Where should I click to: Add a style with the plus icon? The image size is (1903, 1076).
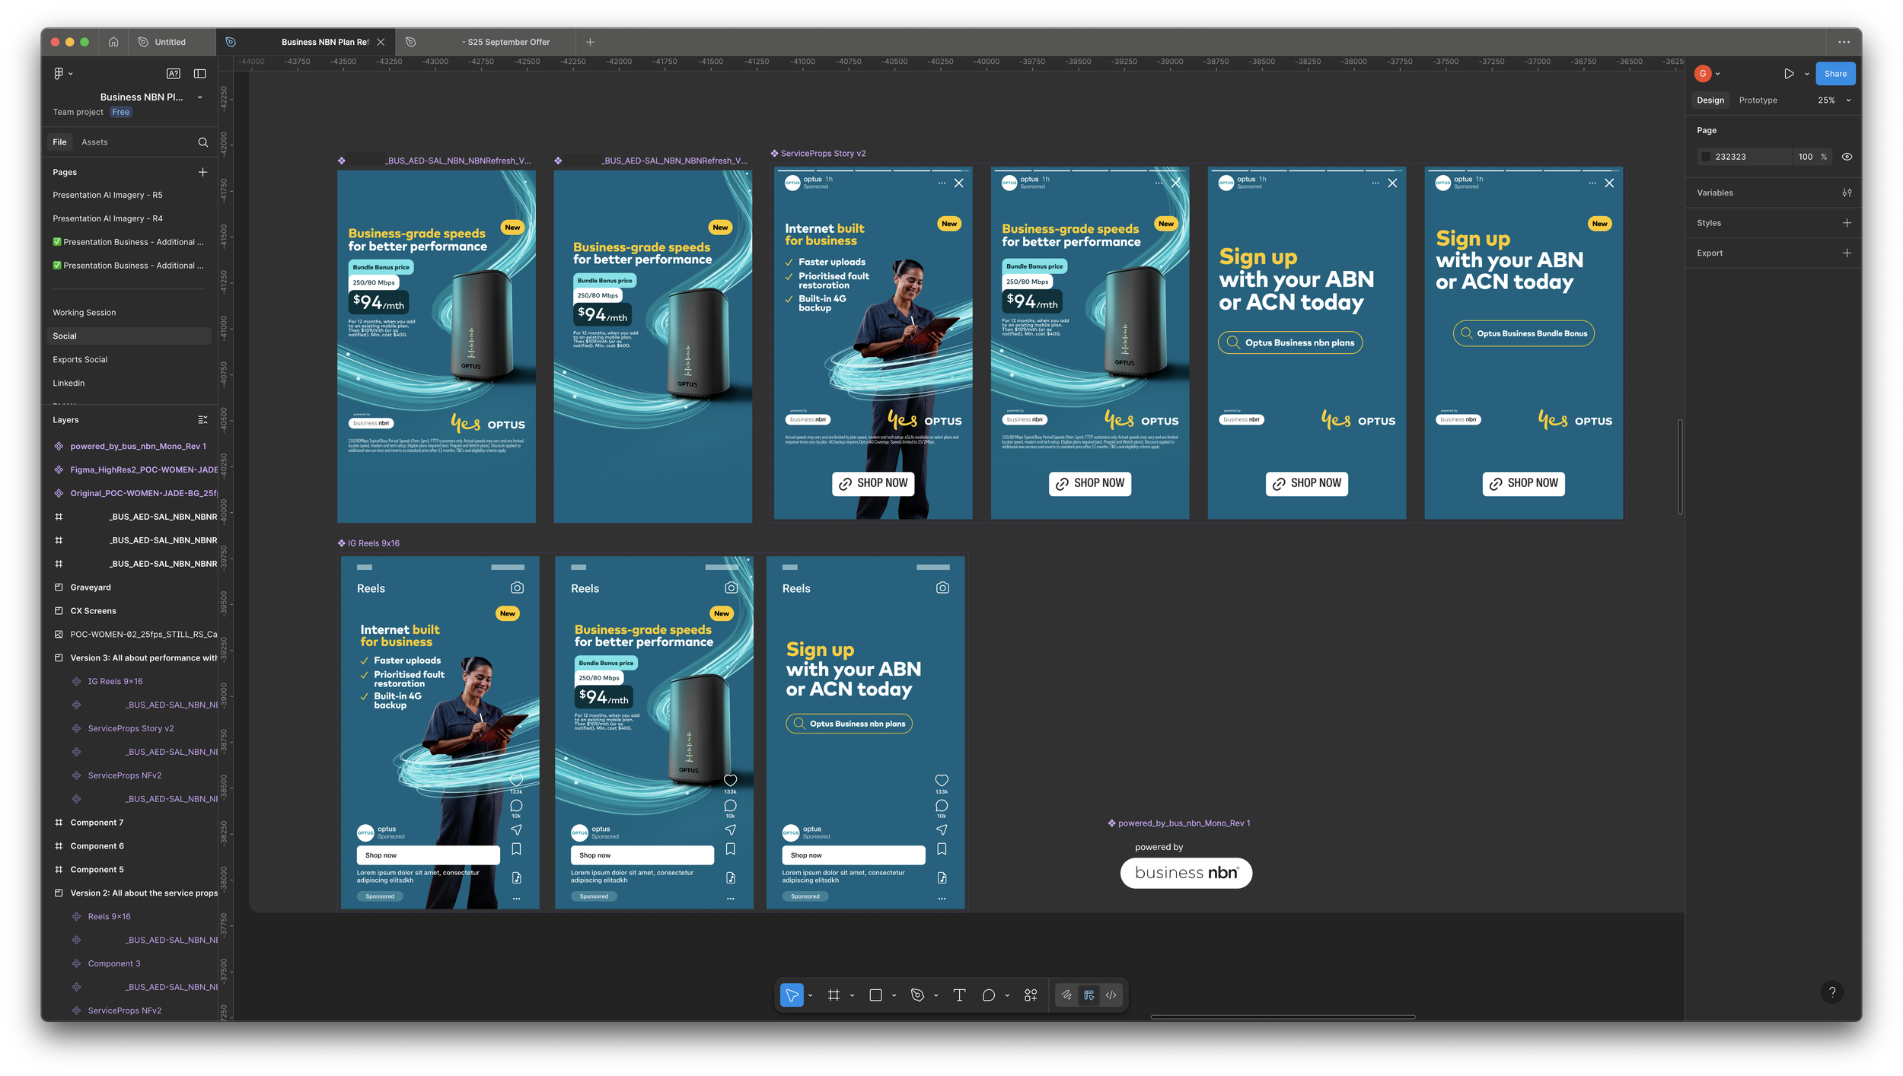[1847, 223]
